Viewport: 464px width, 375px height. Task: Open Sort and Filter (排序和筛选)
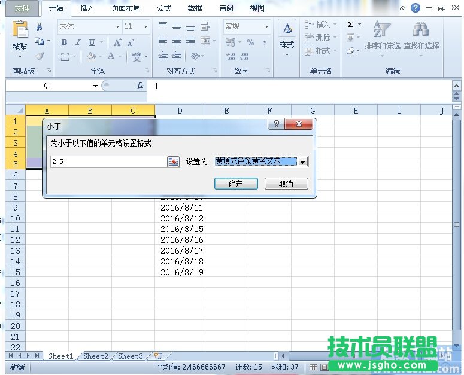(382, 36)
